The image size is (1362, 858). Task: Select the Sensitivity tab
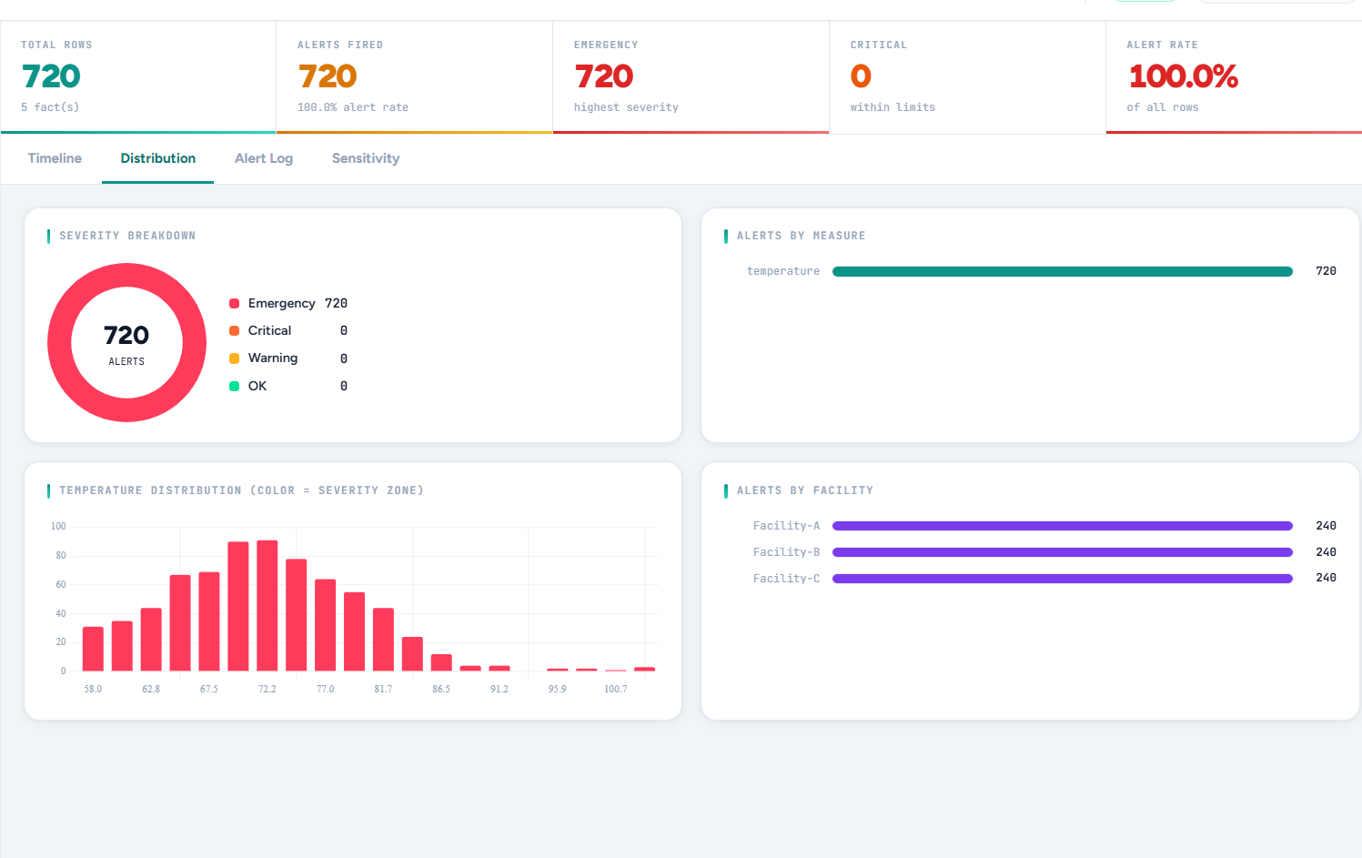(365, 158)
